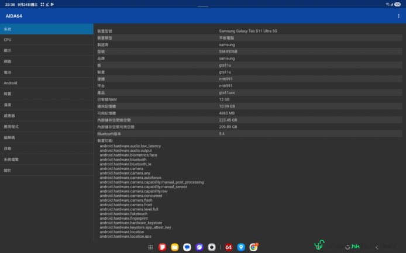
Task: Select android.hardware.camera.flash line
Action: coord(126,200)
